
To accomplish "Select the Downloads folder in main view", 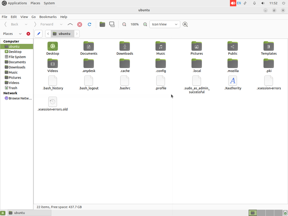I will click(x=125, y=48).
